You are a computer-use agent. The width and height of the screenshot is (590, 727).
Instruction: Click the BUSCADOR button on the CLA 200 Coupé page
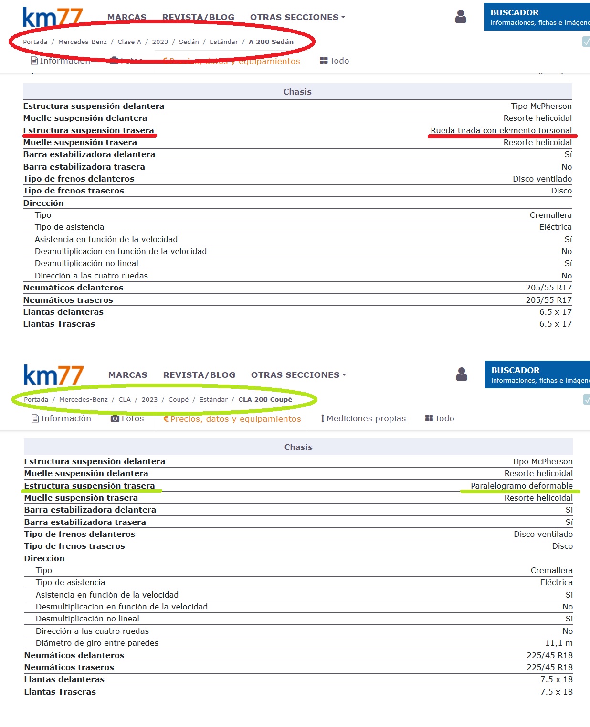click(x=537, y=374)
